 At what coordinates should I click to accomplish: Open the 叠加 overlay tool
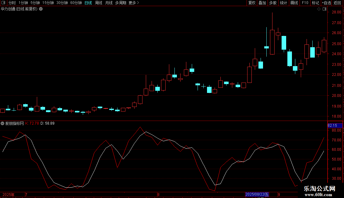262,3
